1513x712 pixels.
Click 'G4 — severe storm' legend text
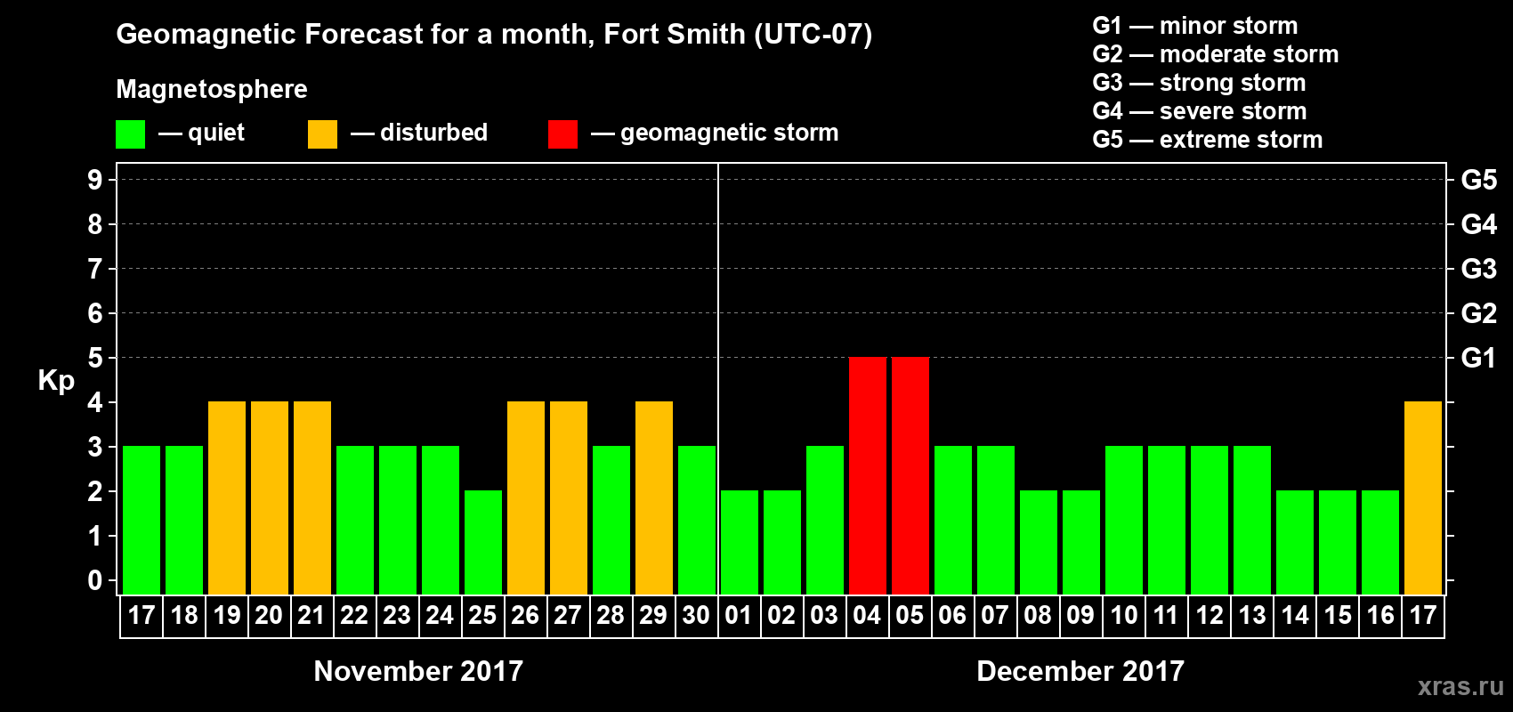(1200, 111)
